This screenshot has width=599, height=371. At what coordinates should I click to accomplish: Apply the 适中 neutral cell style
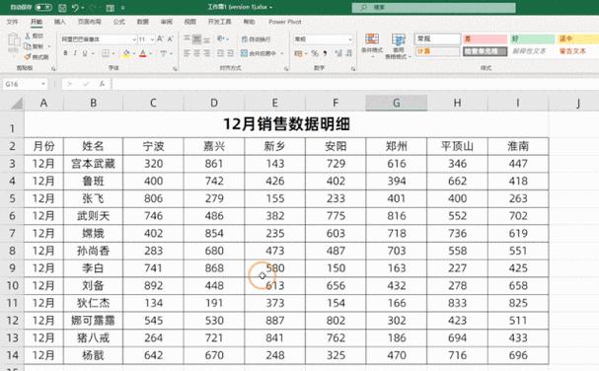(578, 38)
